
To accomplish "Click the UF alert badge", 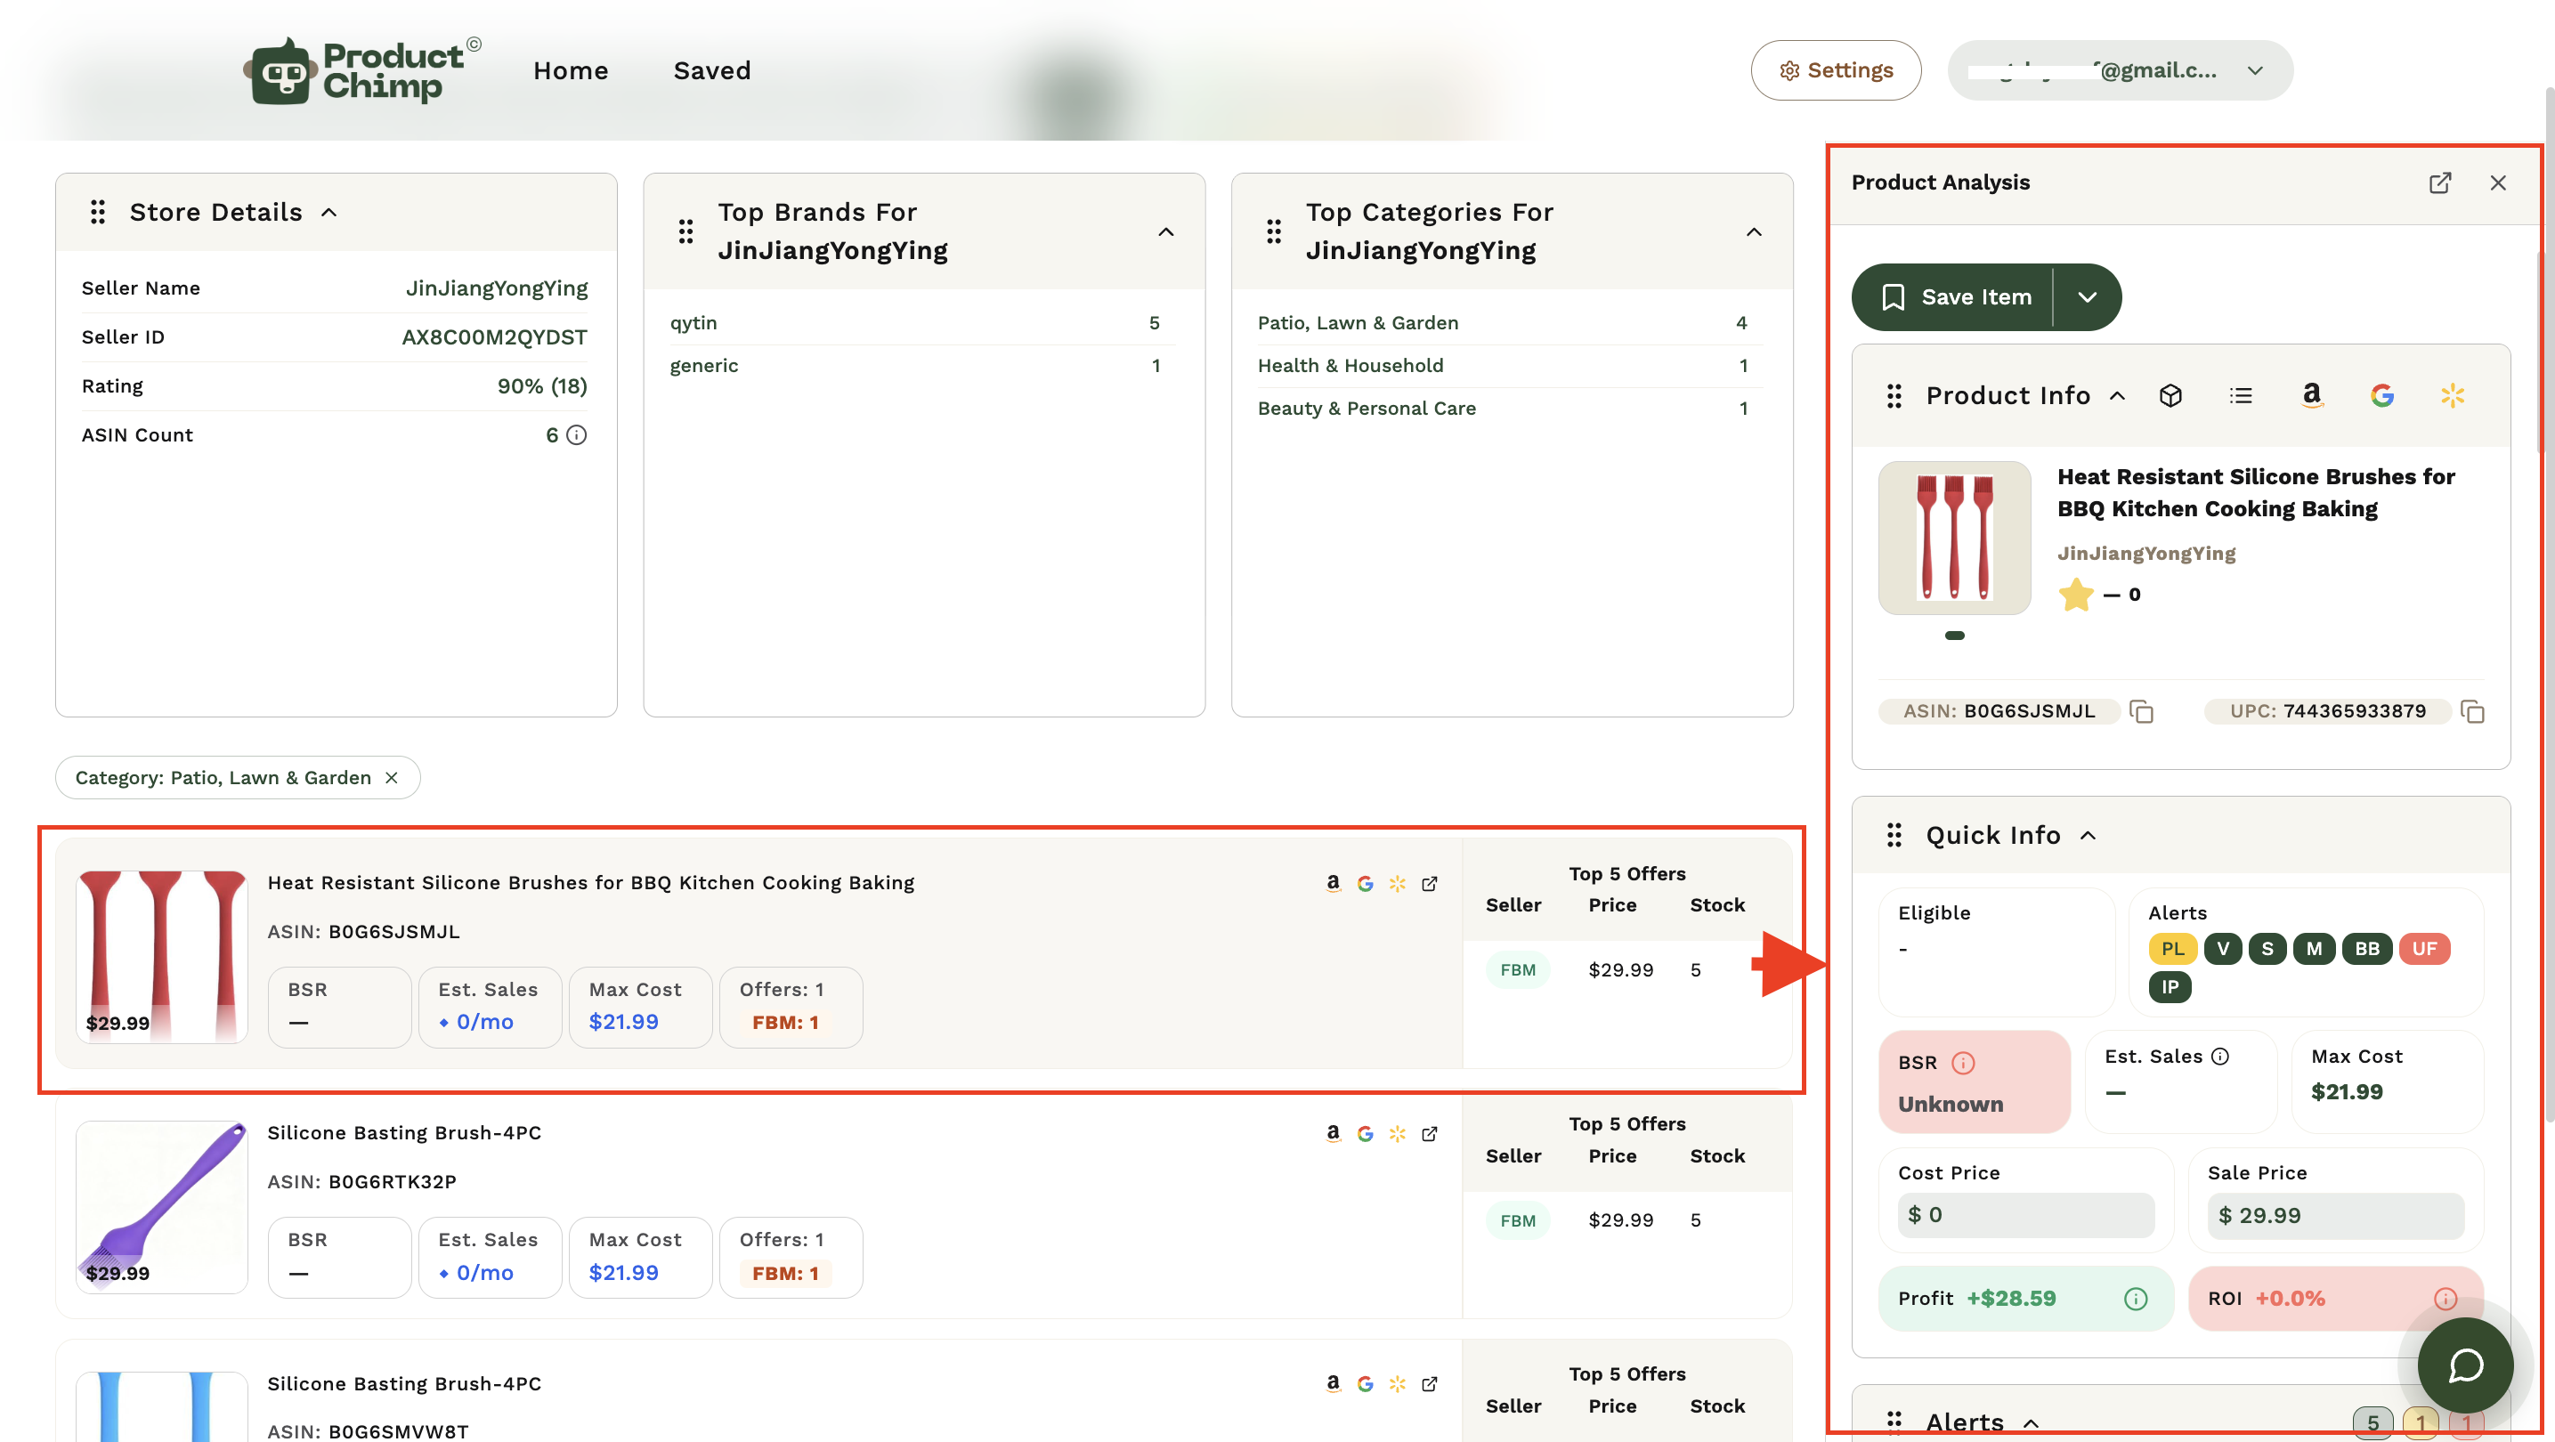I will point(2424,949).
